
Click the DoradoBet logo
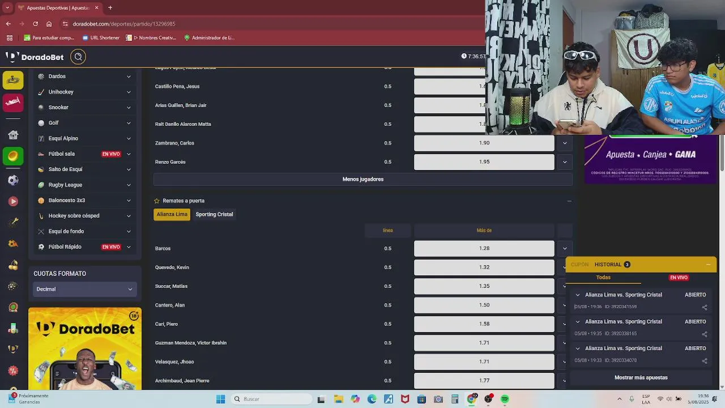35,57
